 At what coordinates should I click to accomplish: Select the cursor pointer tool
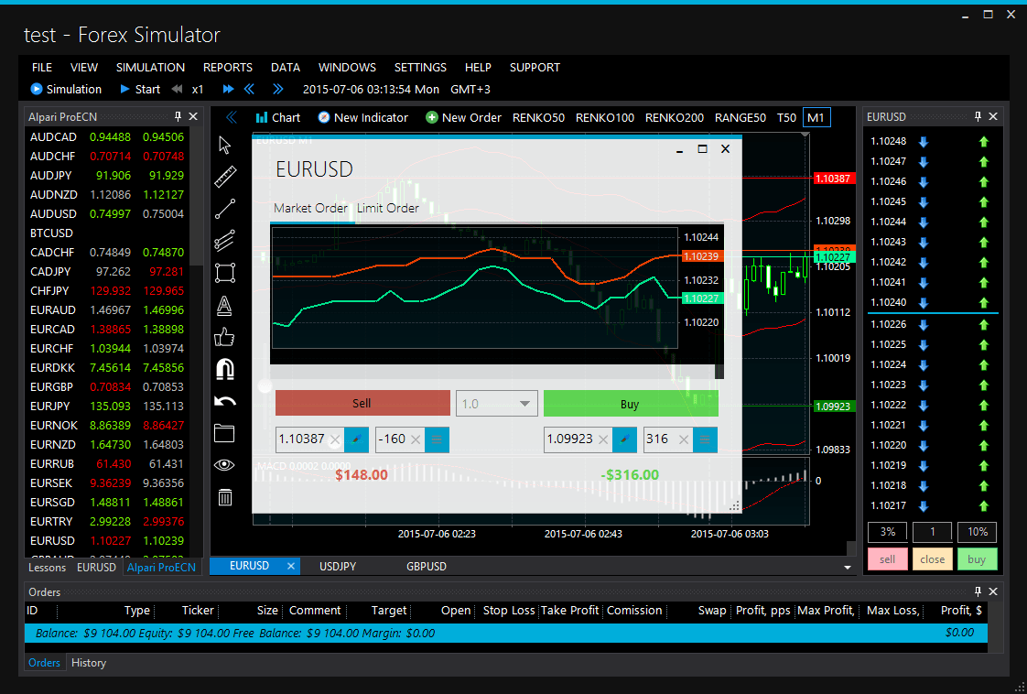(225, 145)
